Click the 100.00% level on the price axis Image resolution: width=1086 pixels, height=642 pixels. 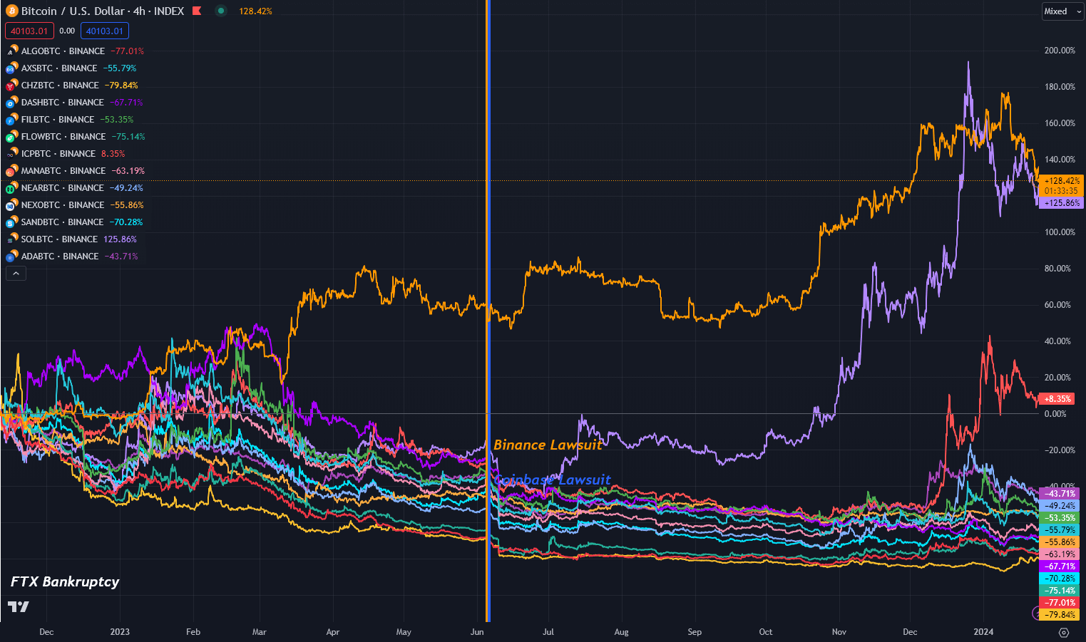point(1060,232)
